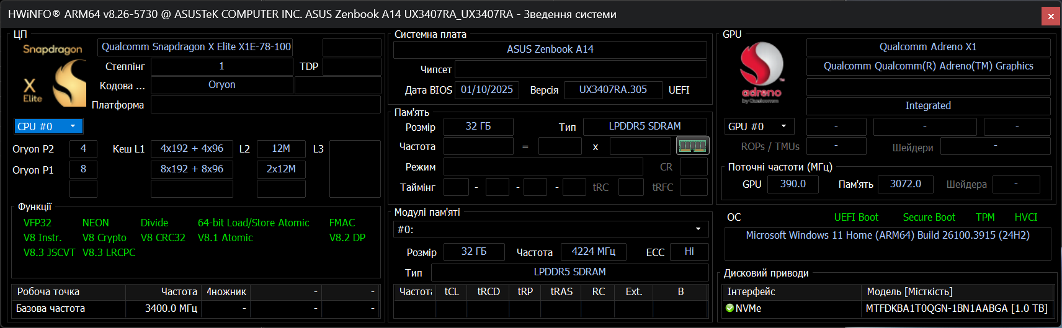Click the Інтерфейс drive column header
The height and width of the screenshot is (328, 1062).
(x=793, y=292)
